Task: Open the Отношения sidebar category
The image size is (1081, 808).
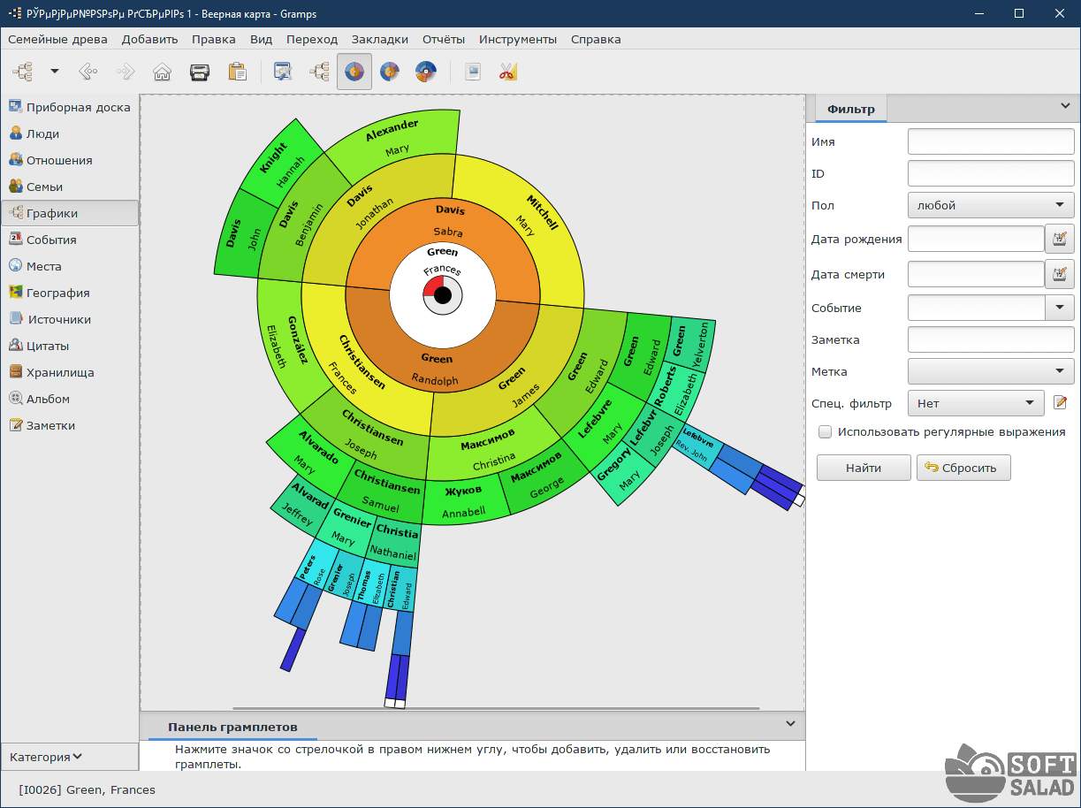Action: [x=70, y=160]
